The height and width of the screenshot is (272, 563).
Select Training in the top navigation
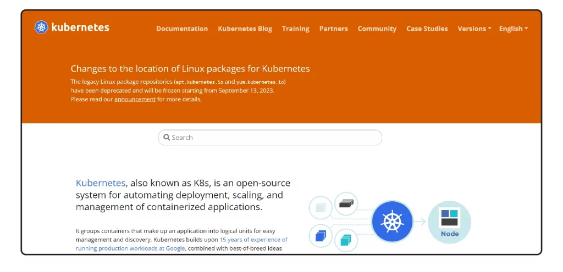click(296, 29)
